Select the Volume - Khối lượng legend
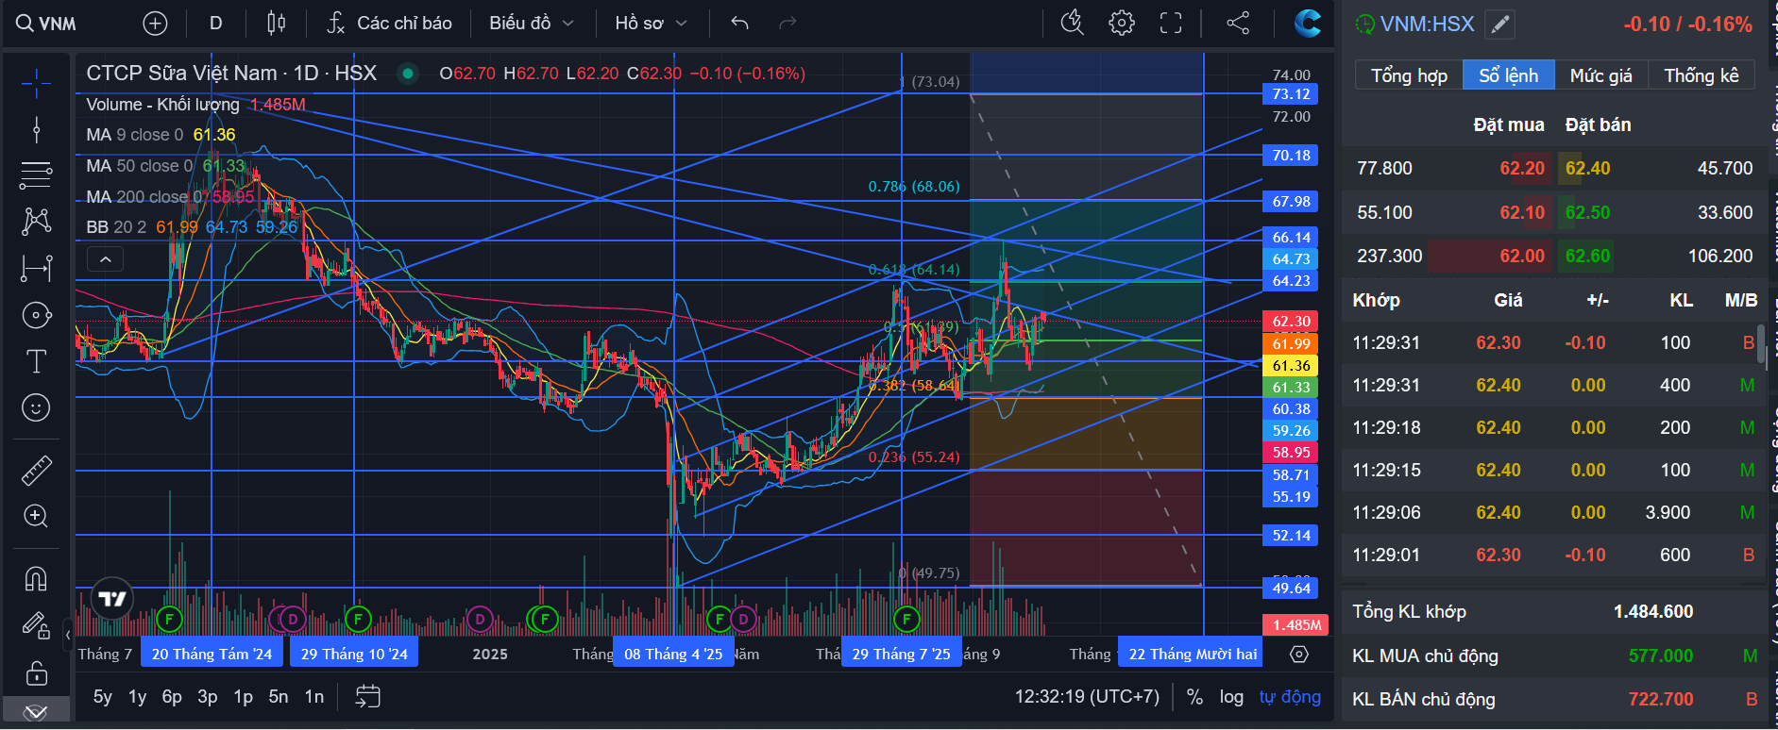The image size is (1778, 730). coord(162,105)
